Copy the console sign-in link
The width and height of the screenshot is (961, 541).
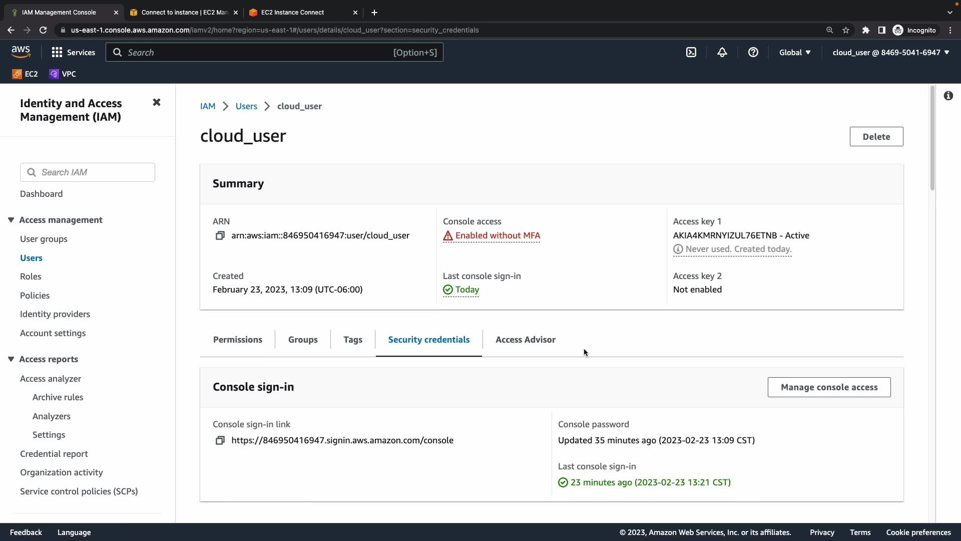pyautogui.click(x=220, y=440)
